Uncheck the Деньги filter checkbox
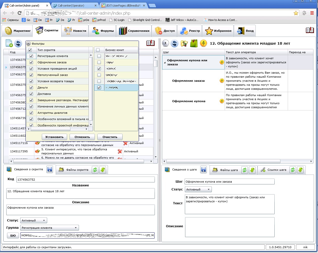The height and width of the screenshot is (253, 318). pyautogui.click(x=31, y=88)
